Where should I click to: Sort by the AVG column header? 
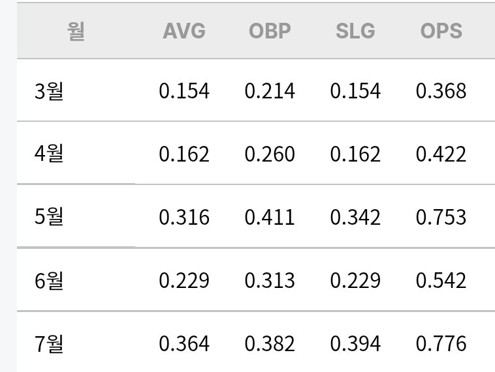tap(184, 31)
